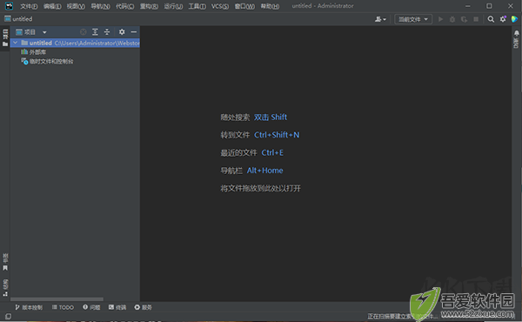Collapse the untitled project root node
Image resolution: width=522 pixels, height=322 pixels.
[16, 43]
